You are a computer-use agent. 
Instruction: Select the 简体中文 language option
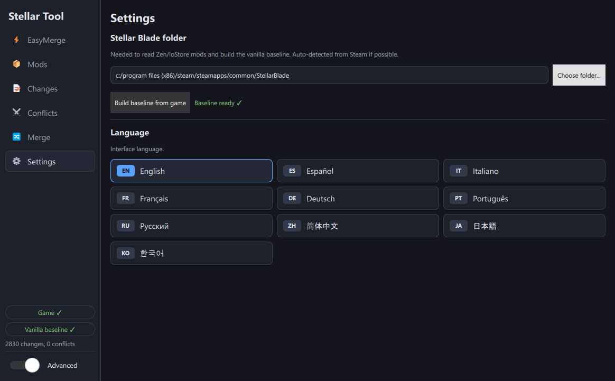[x=358, y=226]
